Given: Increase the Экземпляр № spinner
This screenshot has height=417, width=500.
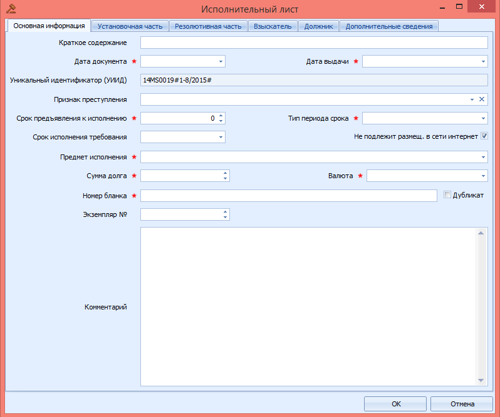Looking at the screenshot, I should coord(225,212).
